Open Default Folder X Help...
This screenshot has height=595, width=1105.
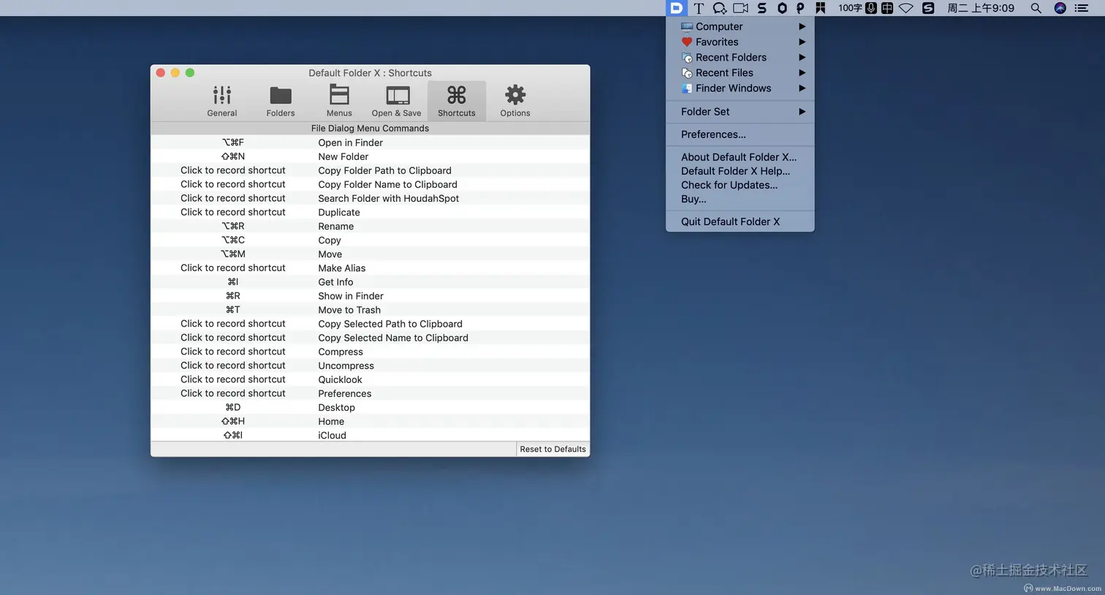point(740,171)
